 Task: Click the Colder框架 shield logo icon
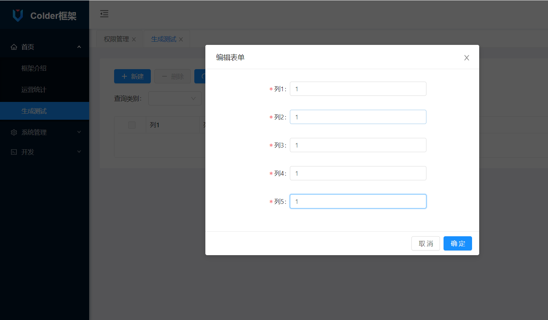pos(17,15)
